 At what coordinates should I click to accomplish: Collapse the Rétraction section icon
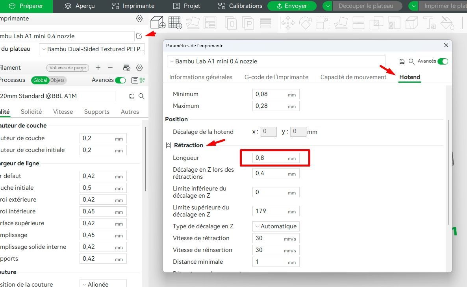(168, 145)
